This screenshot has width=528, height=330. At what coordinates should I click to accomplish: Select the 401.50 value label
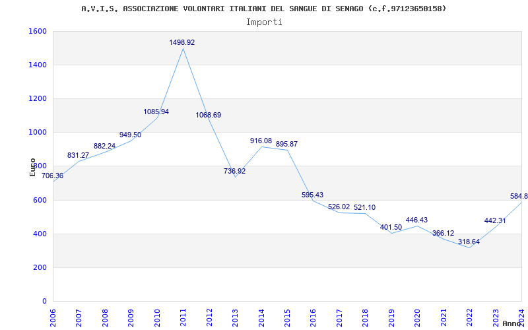point(391,227)
